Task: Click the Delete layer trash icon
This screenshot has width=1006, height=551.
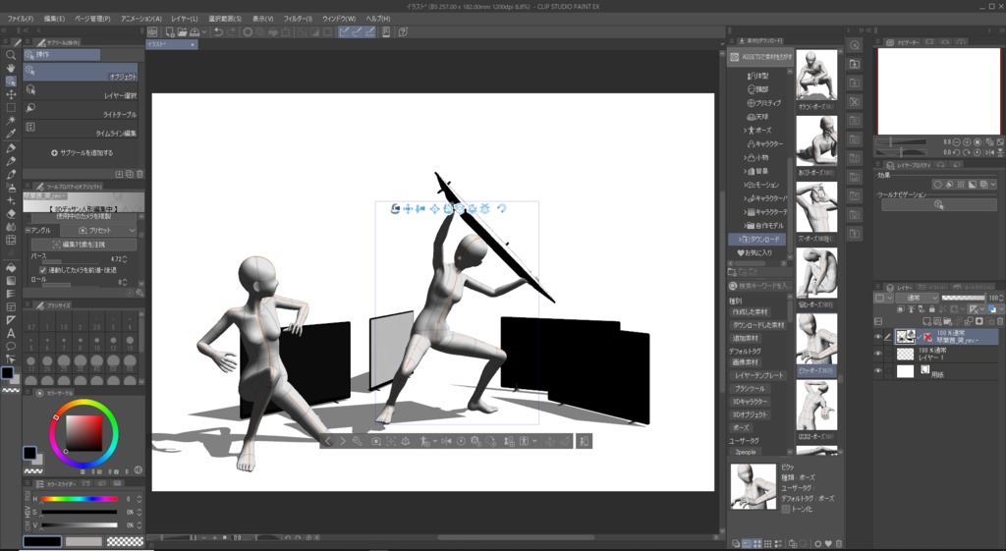Action: click(x=999, y=321)
